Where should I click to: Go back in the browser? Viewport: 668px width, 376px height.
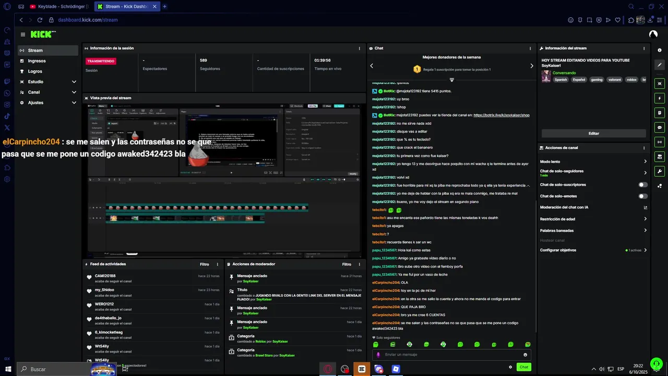point(21,20)
